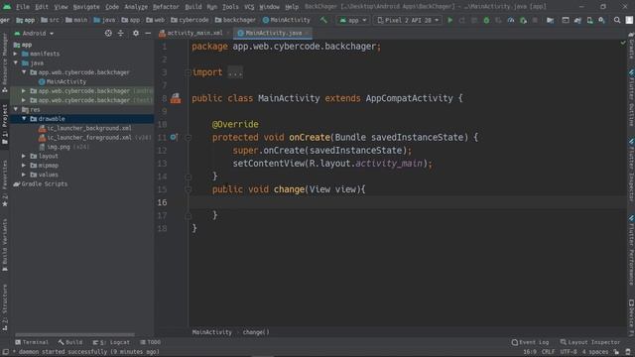This screenshot has width=635, height=357.
Task: Collapse the res folder
Action: [x=16, y=109]
